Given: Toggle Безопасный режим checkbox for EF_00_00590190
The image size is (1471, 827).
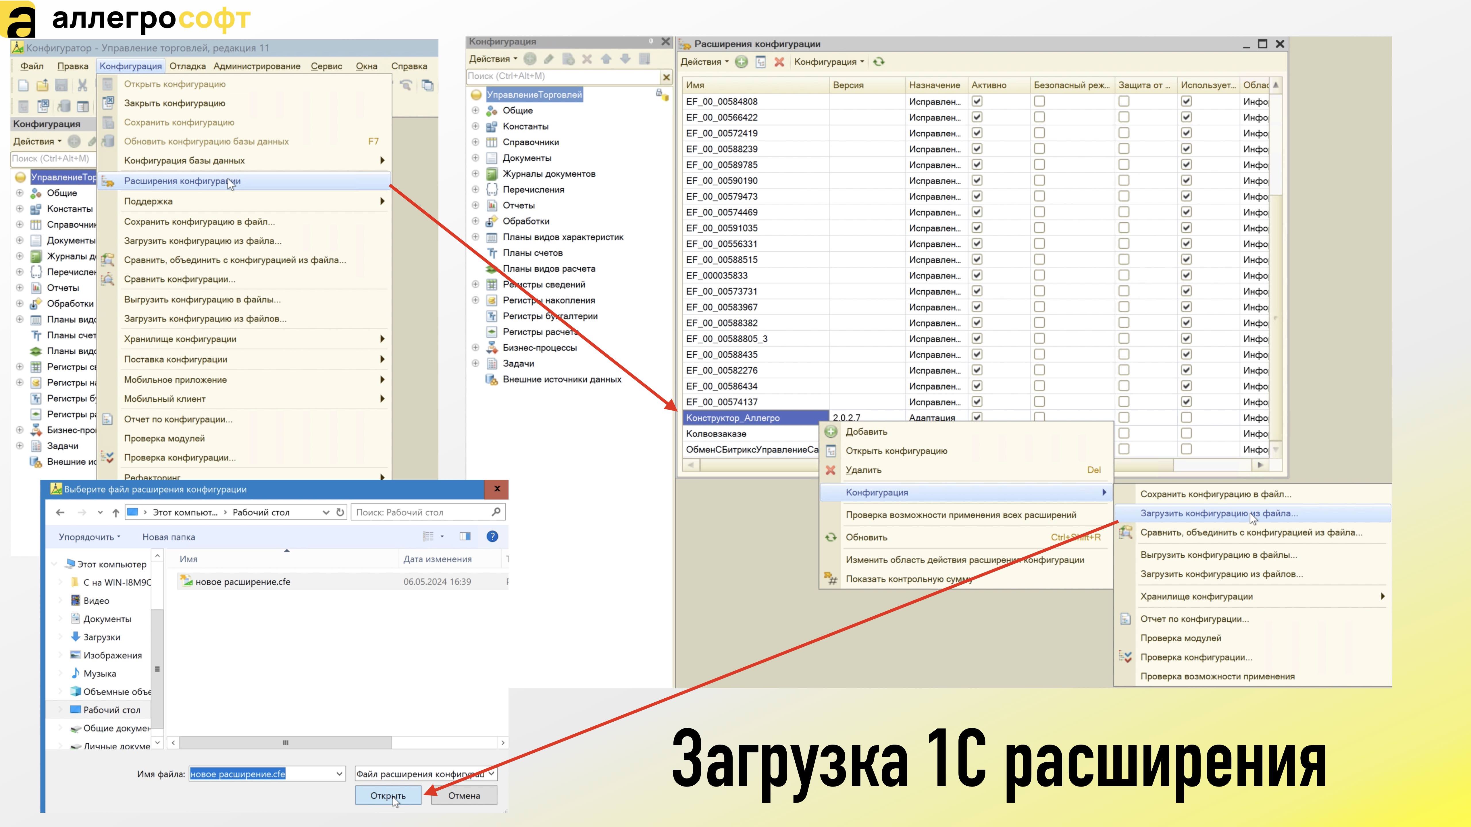Looking at the screenshot, I should point(1039,180).
